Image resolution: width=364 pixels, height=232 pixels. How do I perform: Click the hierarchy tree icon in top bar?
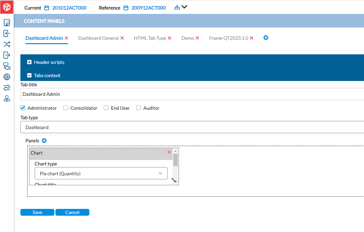(177, 8)
